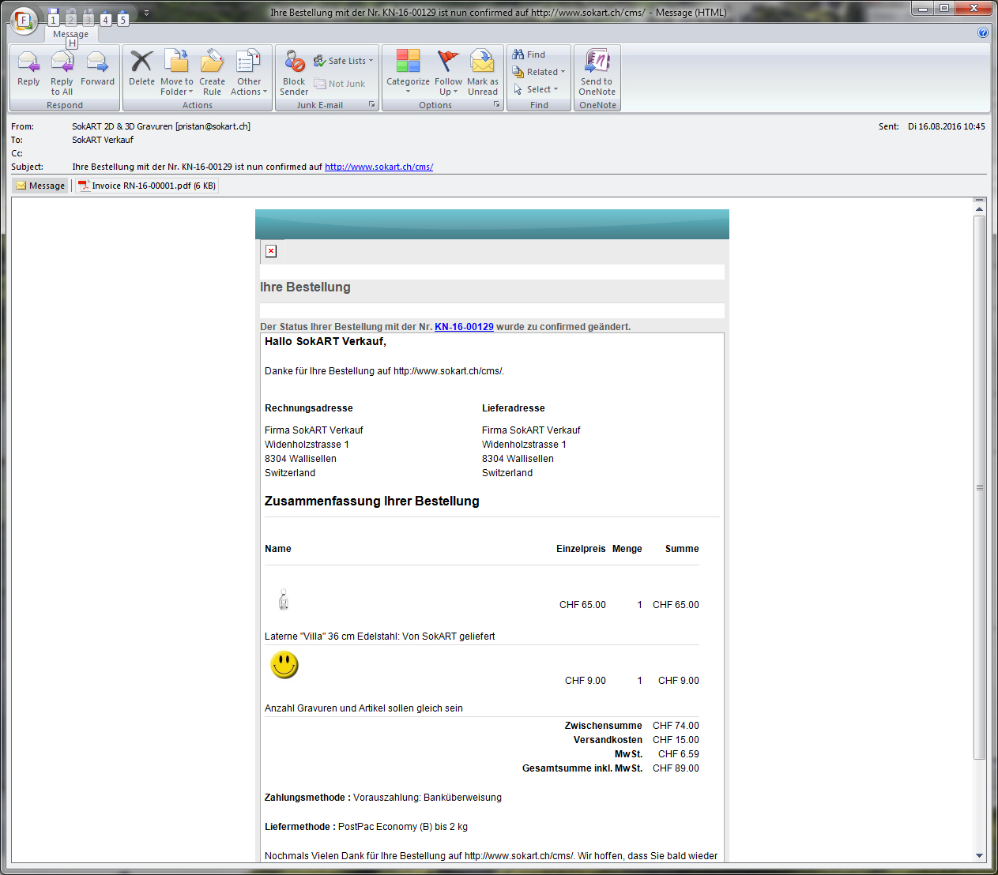Customize the Quick Access Toolbar dropdown

[x=146, y=13]
